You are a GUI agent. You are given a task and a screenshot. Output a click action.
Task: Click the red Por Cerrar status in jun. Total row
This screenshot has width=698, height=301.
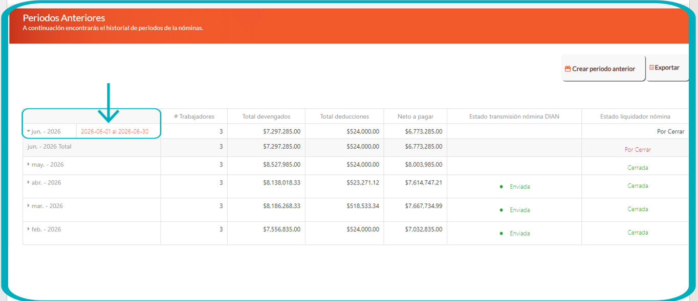(x=638, y=150)
